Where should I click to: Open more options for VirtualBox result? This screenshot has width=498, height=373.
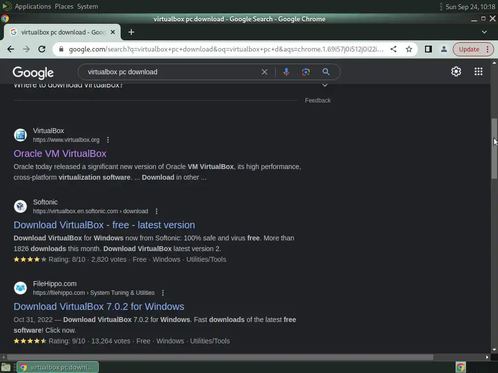(108, 140)
